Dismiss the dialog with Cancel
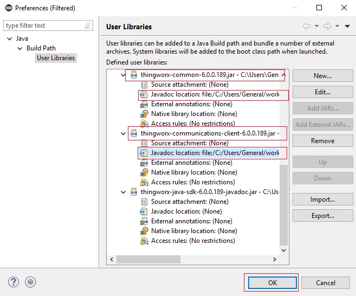Screen dimensions: 356x296 [325, 283]
